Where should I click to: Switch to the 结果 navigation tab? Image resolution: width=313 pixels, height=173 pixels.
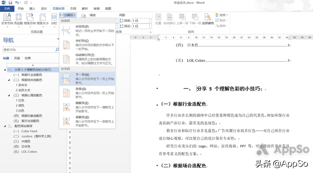coord(28,58)
